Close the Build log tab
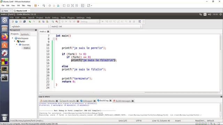The image size is (223, 125). pos(110,100)
